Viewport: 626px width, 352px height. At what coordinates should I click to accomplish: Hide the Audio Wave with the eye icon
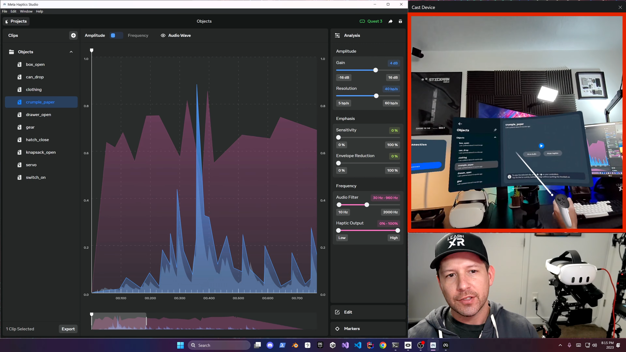163,35
